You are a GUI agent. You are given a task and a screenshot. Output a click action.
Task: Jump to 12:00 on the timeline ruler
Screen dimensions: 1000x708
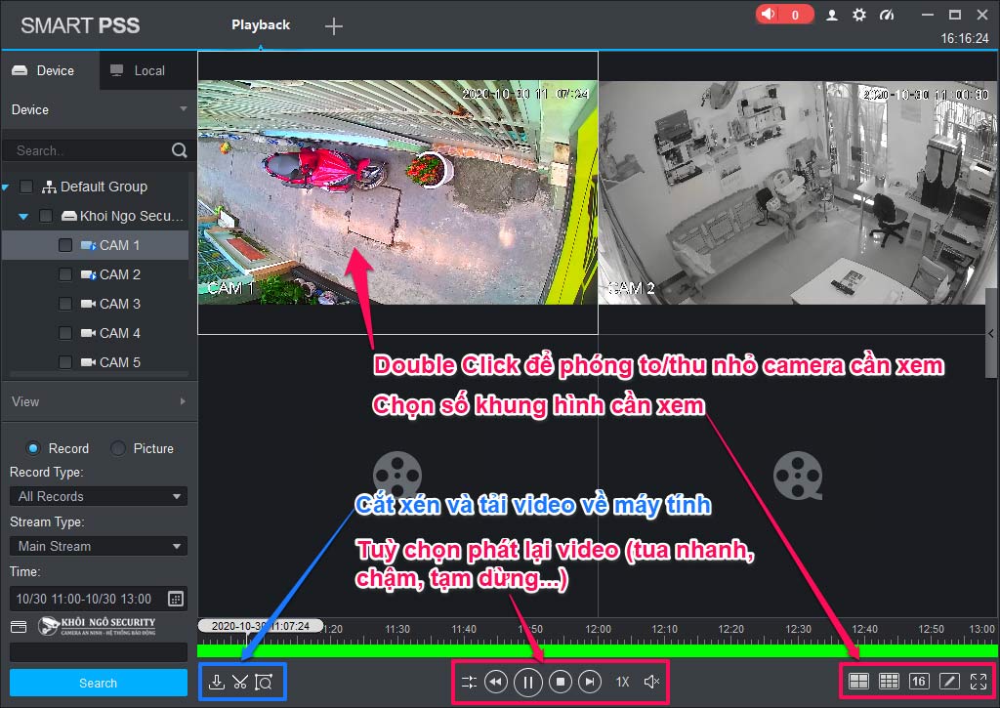click(598, 629)
